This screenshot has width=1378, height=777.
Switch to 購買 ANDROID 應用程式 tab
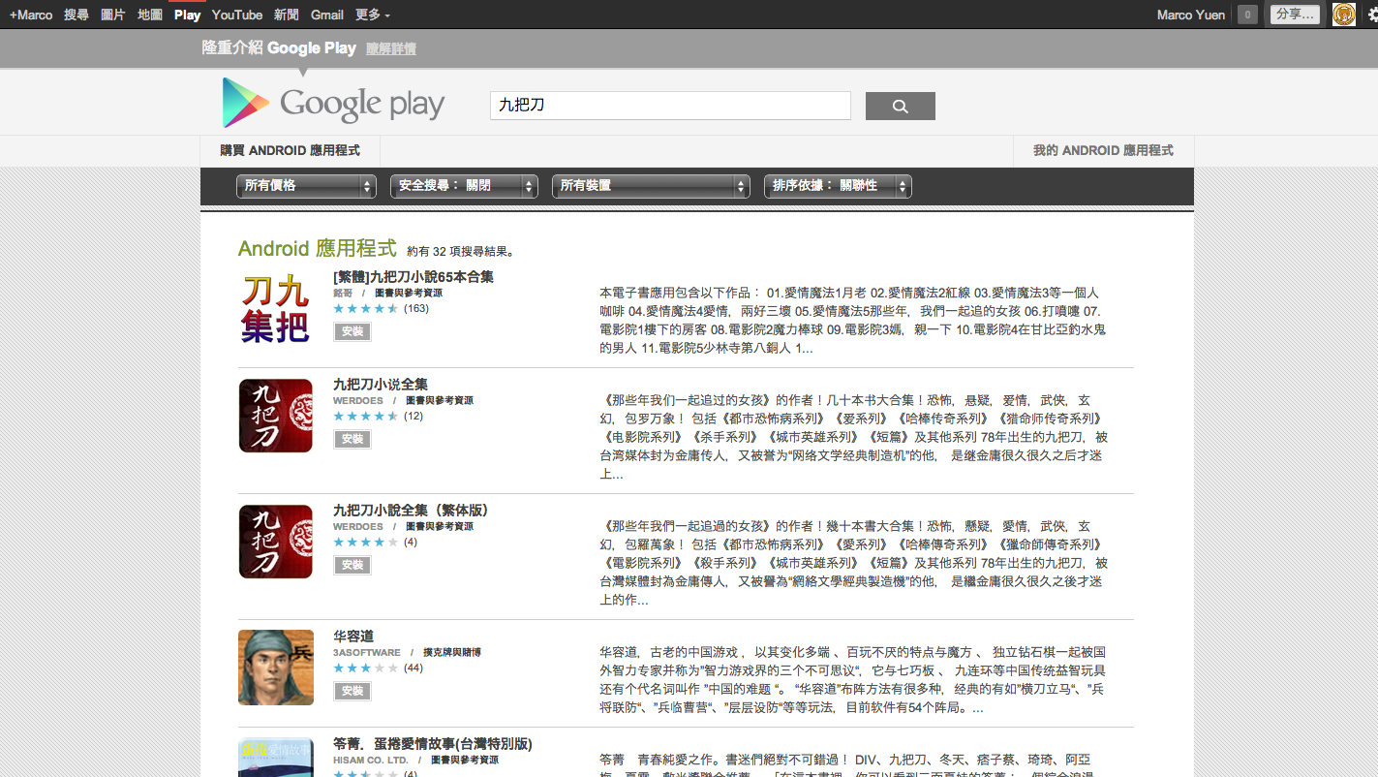pyautogui.click(x=291, y=151)
